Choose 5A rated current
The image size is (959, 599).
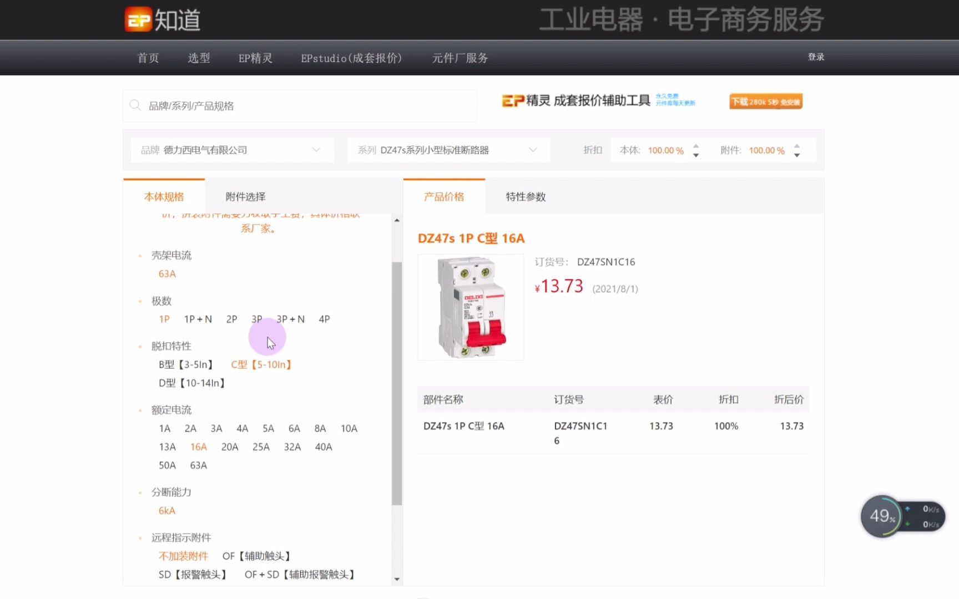click(x=268, y=428)
